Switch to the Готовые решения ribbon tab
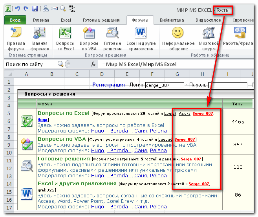This screenshot has width=258, height=217. tap(101, 20)
